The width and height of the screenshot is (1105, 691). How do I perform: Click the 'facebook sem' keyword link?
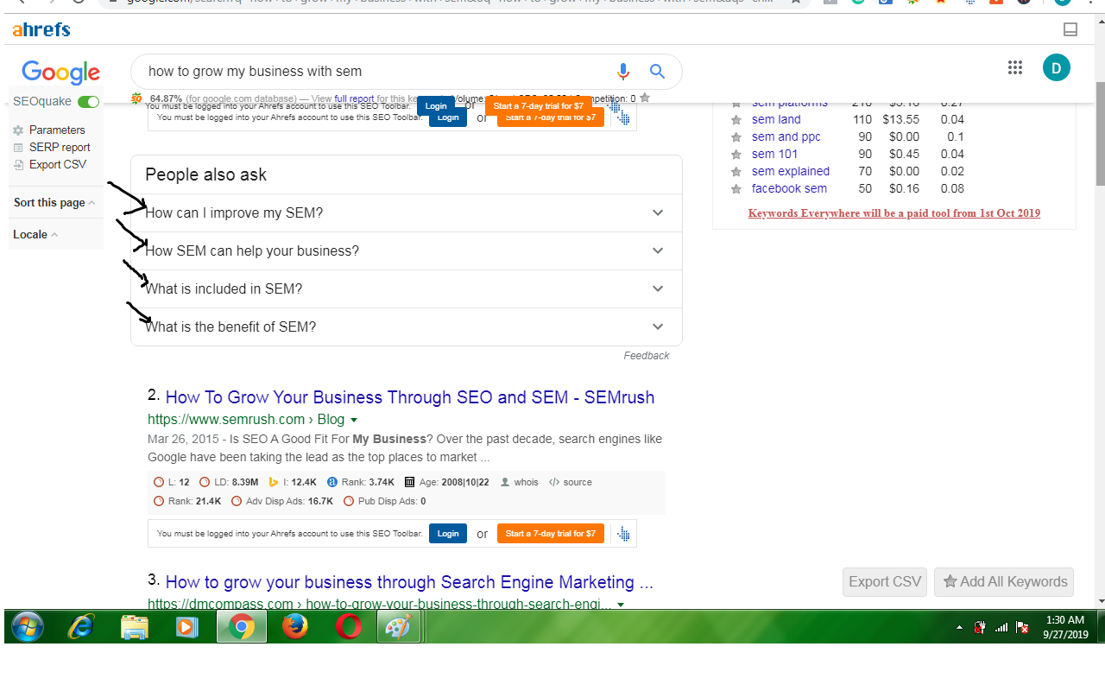point(789,188)
